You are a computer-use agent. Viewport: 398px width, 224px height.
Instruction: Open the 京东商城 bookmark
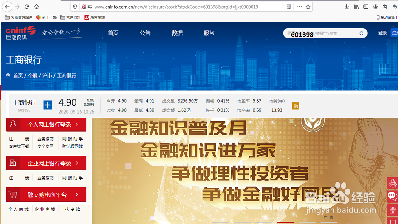pos(95,17)
